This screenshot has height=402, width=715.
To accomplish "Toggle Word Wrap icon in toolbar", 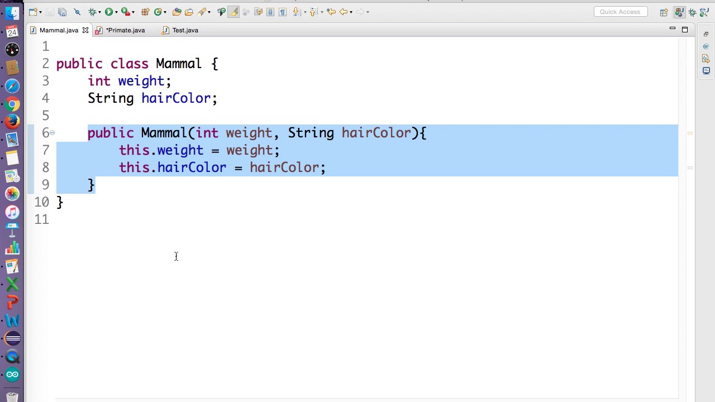I will point(258,12).
